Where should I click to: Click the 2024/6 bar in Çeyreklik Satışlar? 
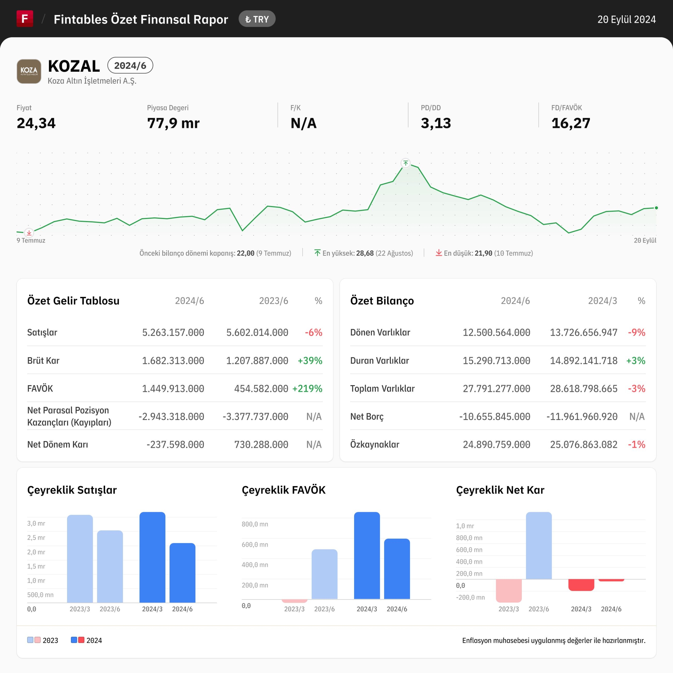[x=182, y=573]
